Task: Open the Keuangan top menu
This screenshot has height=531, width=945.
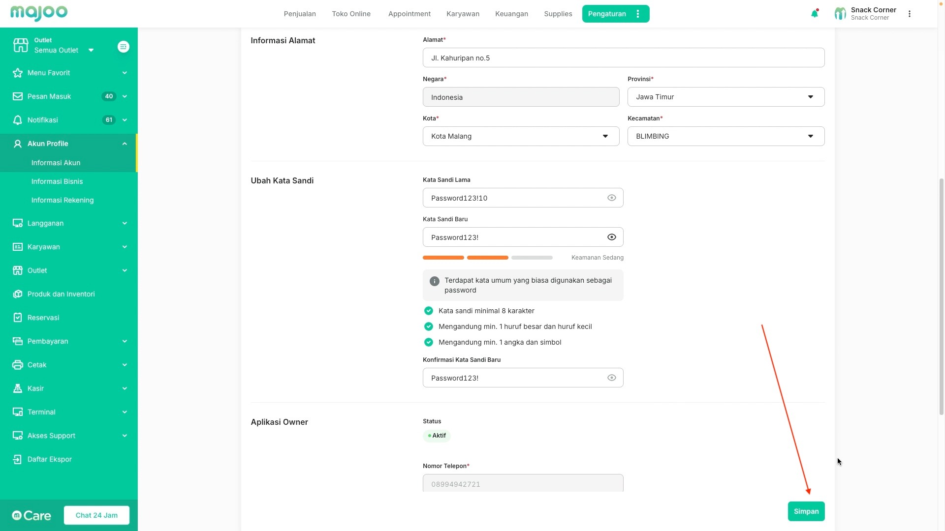Action: tap(511, 14)
